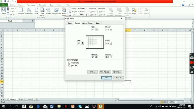
Task: Click the Scale percentage spinner
Action: pos(87,15)
